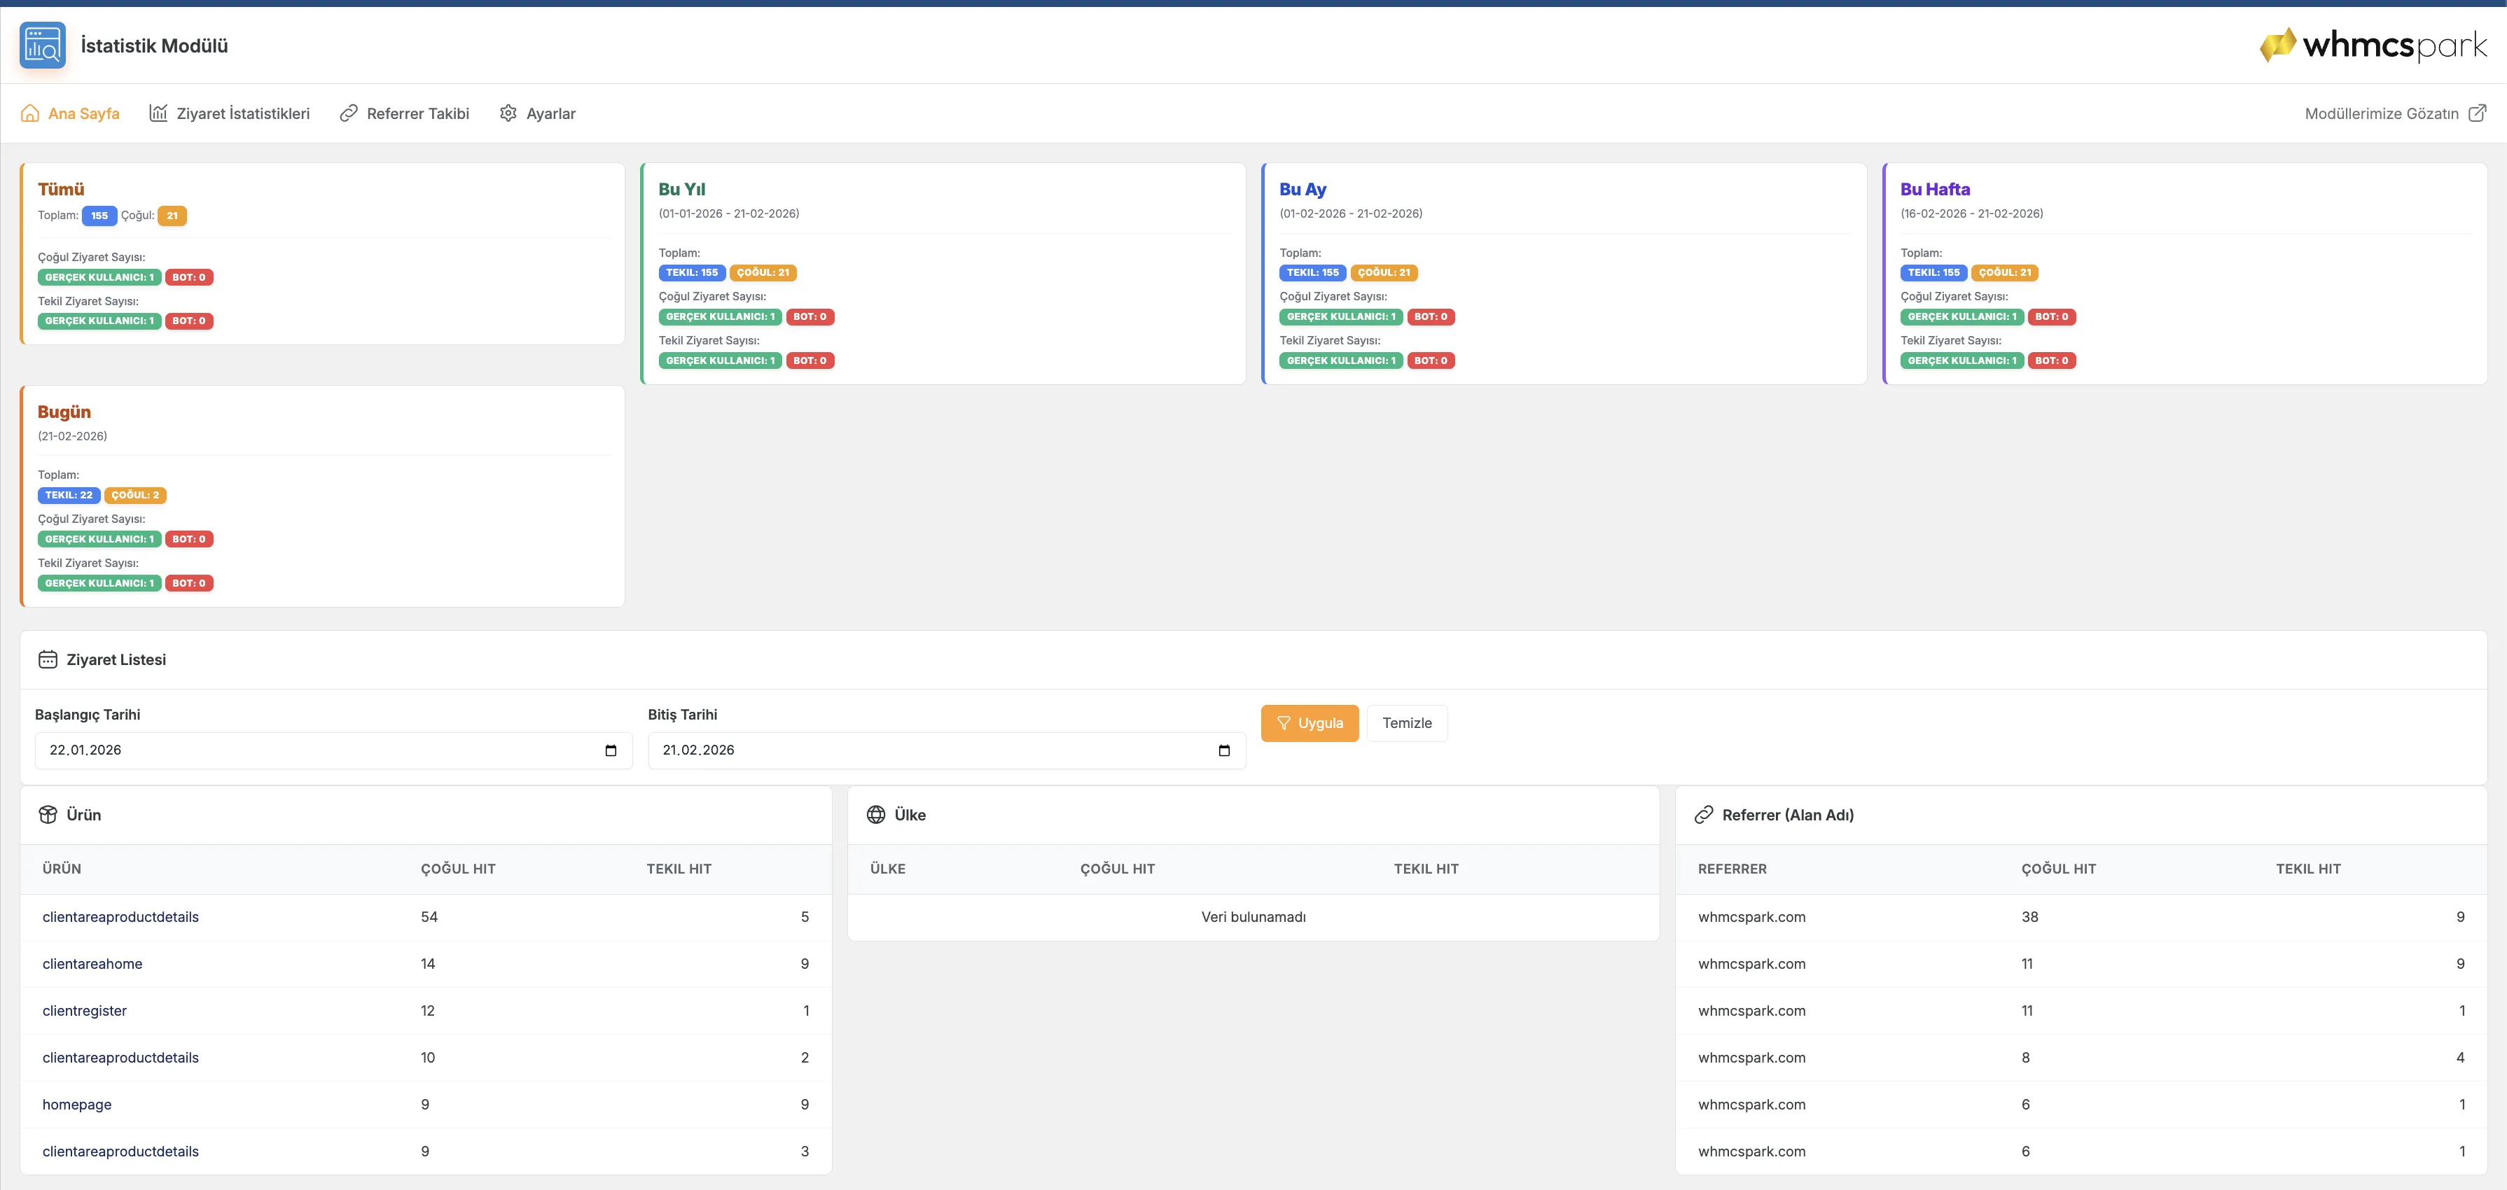Go to the Ana Sayfa tab

(x=70, y=113)
